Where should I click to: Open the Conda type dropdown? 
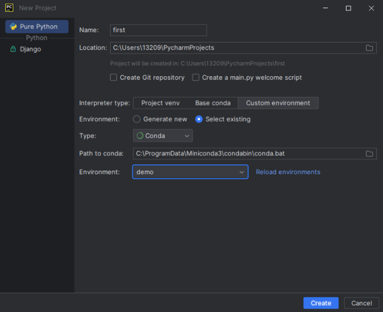pos(163,136)
